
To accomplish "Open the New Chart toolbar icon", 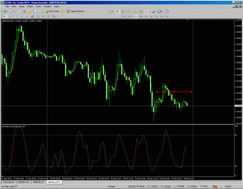I will tap(4, 11).
